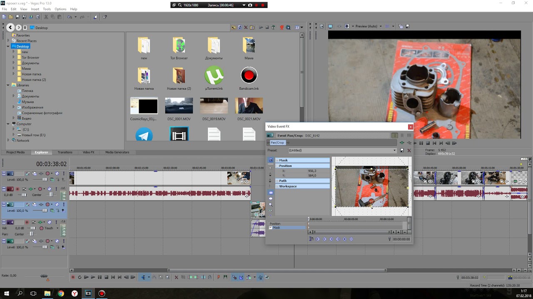This screenshot has height=299, width=533.
Task: Delete Pan/Crop preset with red X
Action: [409, 150]
